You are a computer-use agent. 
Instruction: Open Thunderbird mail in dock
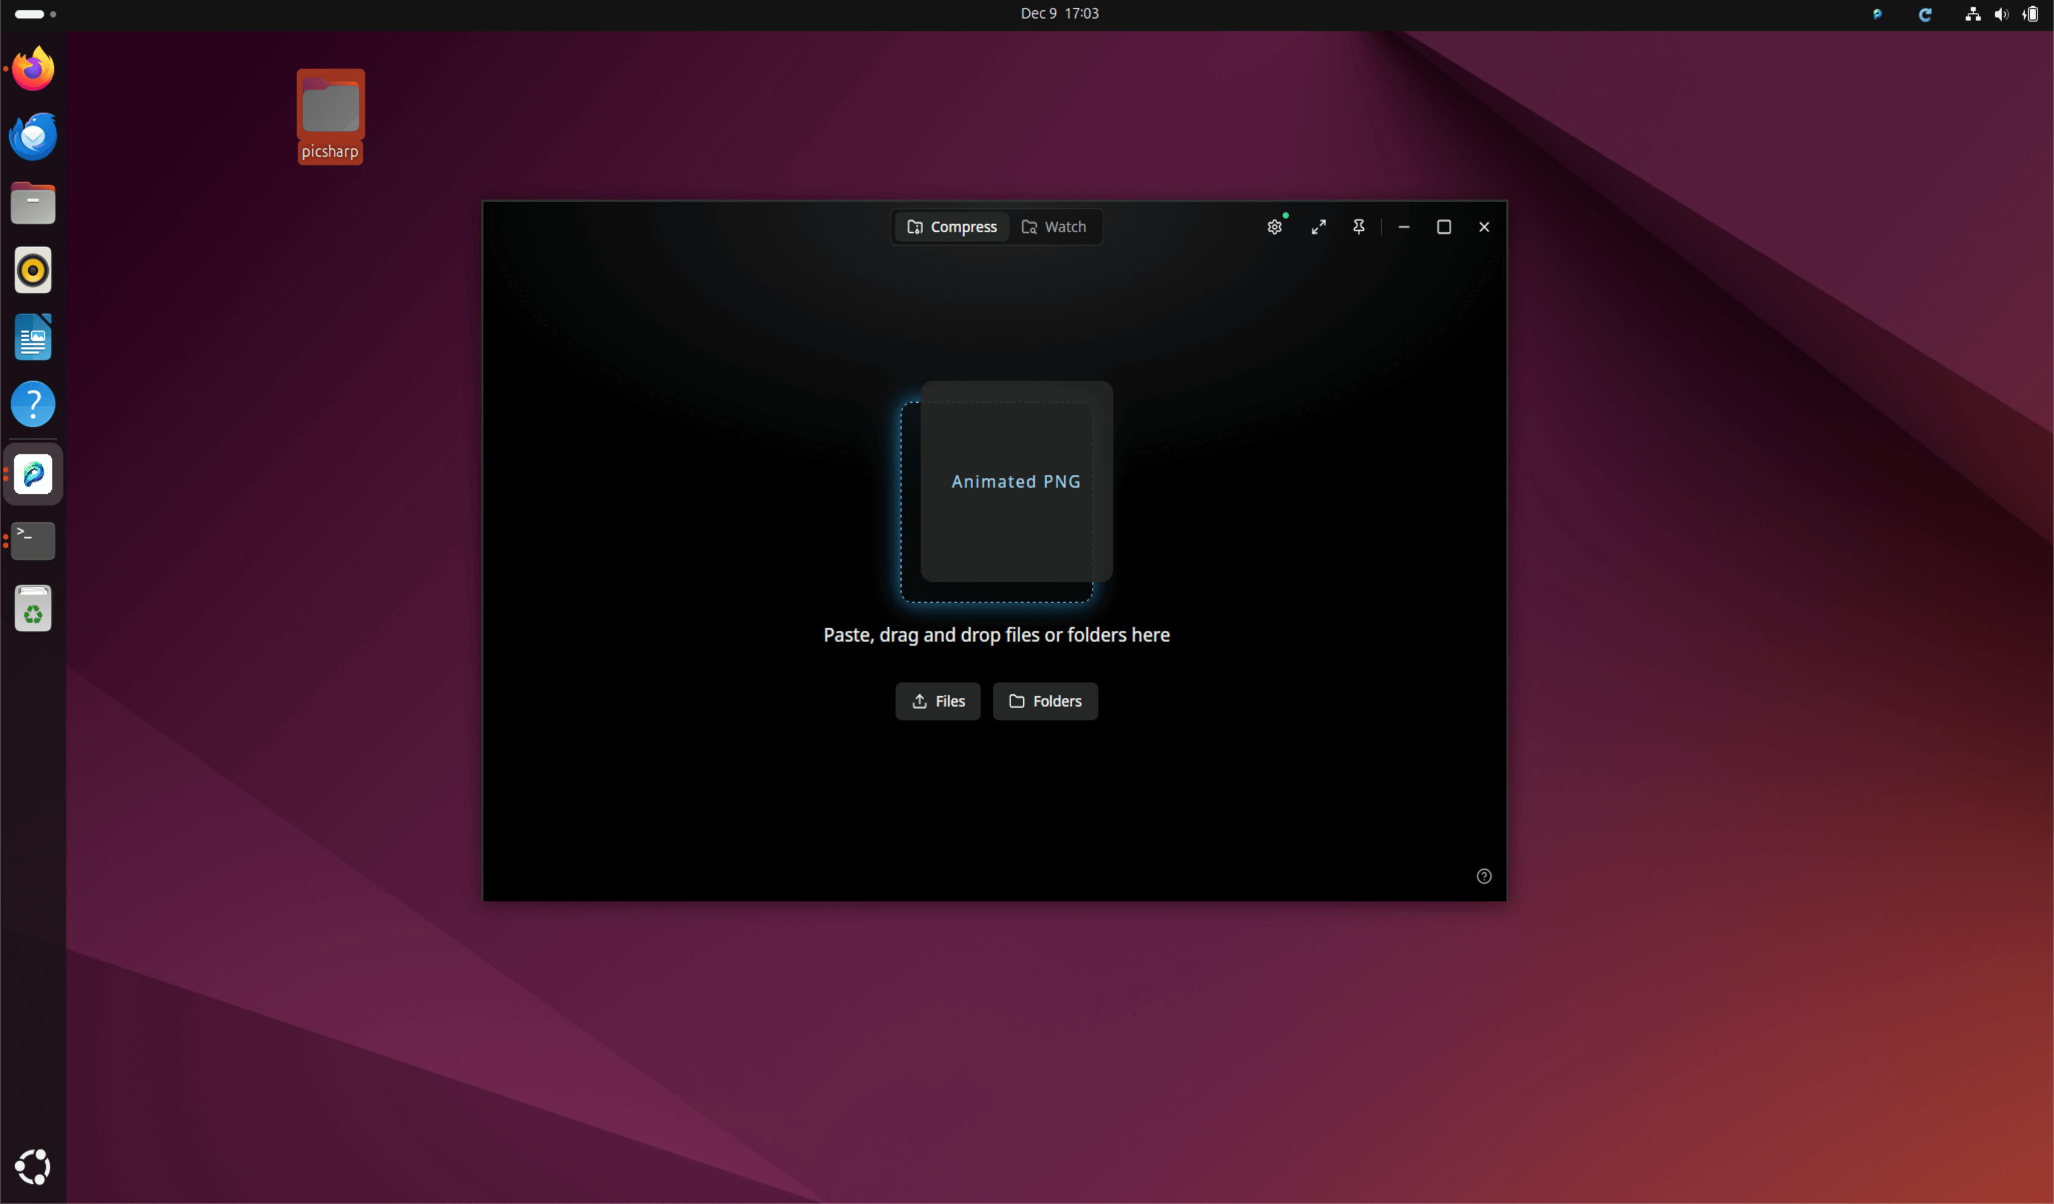coord(32,136)
